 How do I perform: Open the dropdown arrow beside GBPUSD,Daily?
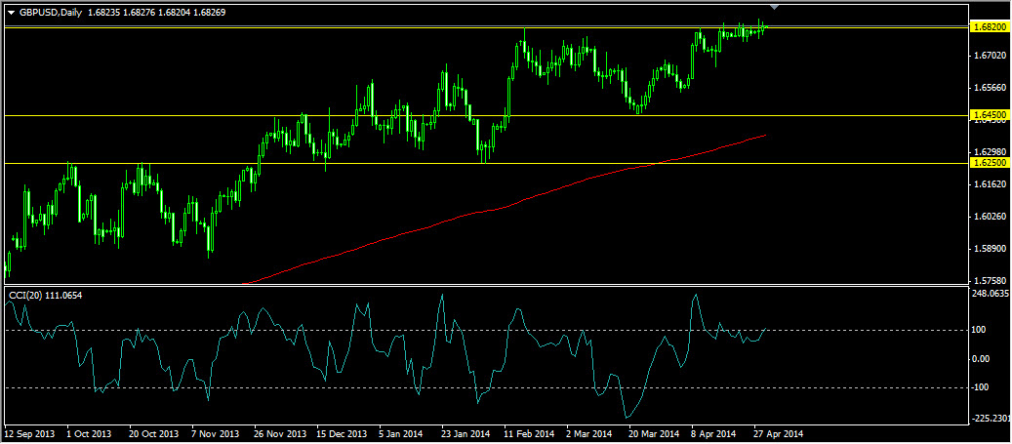coord(11,12)
